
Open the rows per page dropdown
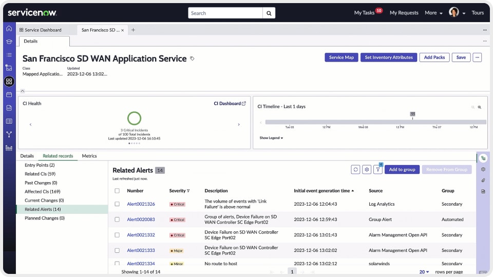(x=424, y=272)
